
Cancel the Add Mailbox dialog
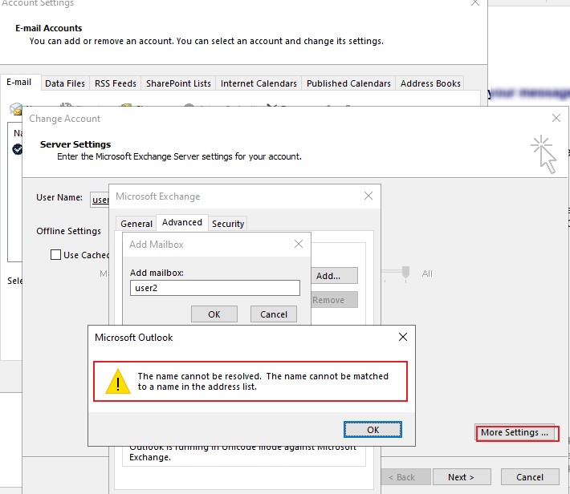(x=274, y=314)
